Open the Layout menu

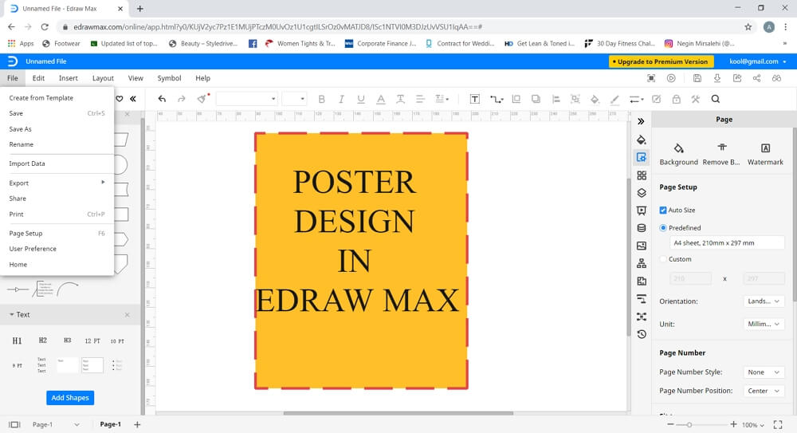pyautogui.click(x=103, y=78)
